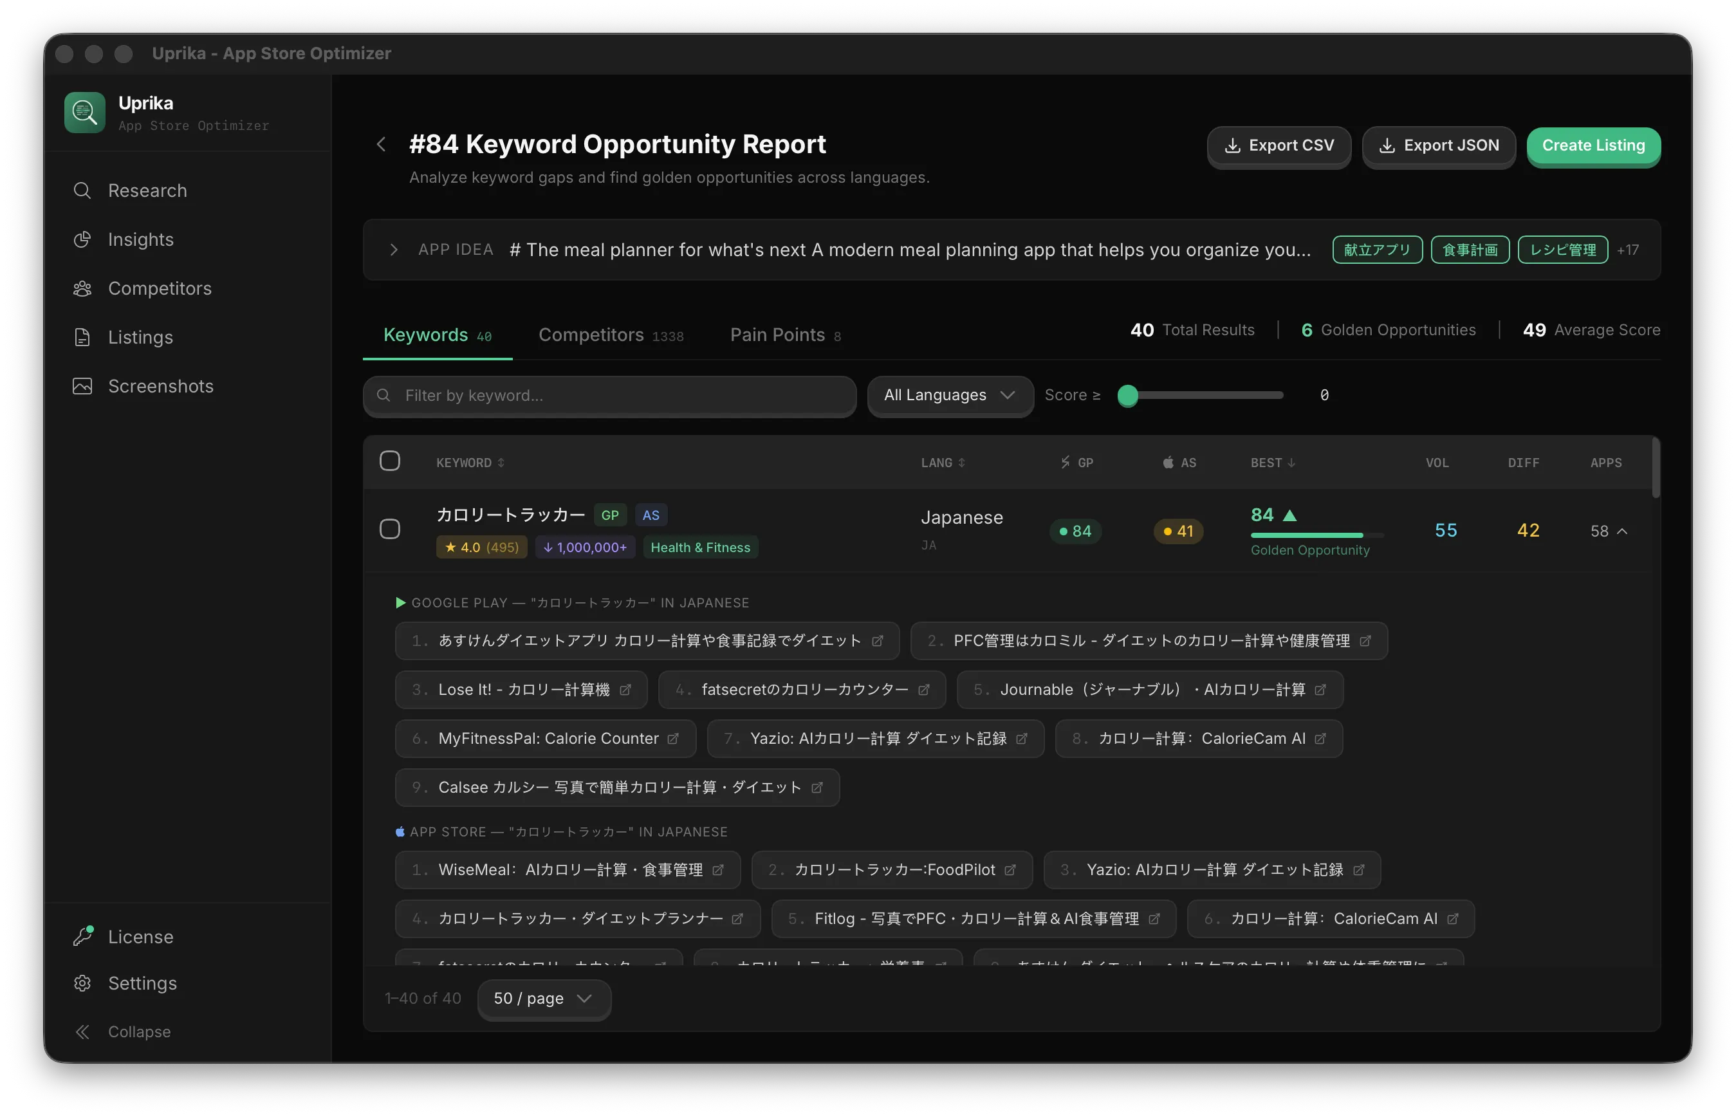Click the Score slider track

coord(1201,395)
